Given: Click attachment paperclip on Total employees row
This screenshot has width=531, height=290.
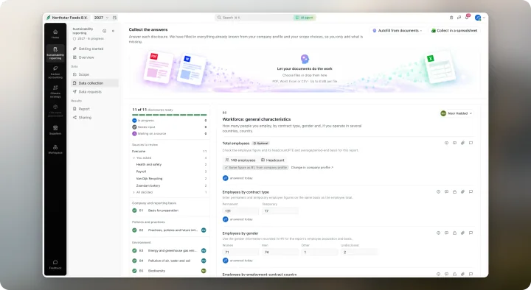Looking at the screenshot, I should [x=462, y=143].
